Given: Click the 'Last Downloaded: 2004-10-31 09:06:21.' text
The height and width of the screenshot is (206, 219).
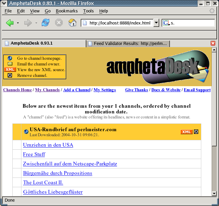Looking at the screenshot, I should pyautogui.click(x=64, y=135).
